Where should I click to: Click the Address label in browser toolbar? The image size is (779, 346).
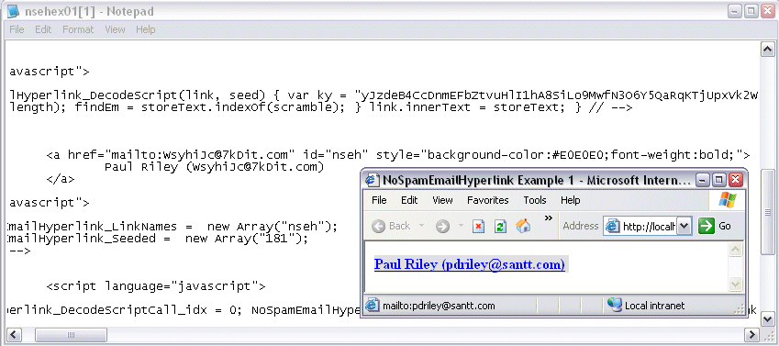coord(580,226)
